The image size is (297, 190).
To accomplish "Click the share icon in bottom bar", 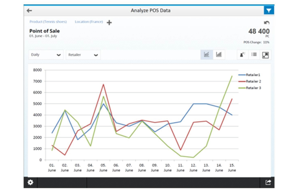I will pos(268,182).
